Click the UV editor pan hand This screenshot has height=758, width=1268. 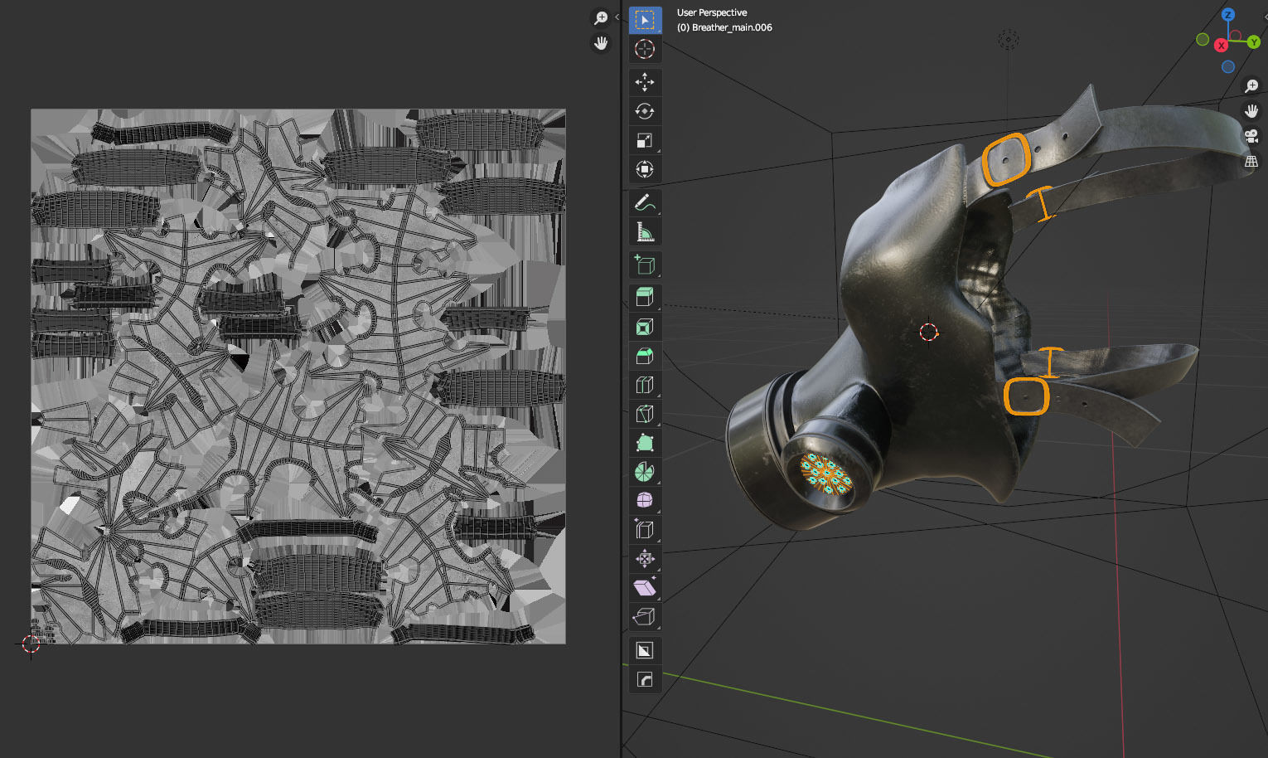click(x=601, y=43)
